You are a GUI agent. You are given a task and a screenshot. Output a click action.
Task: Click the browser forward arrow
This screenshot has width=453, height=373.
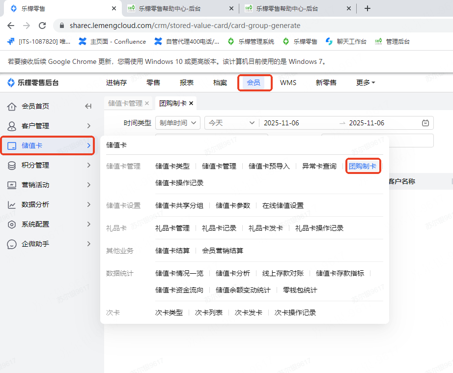pos(27,26)
